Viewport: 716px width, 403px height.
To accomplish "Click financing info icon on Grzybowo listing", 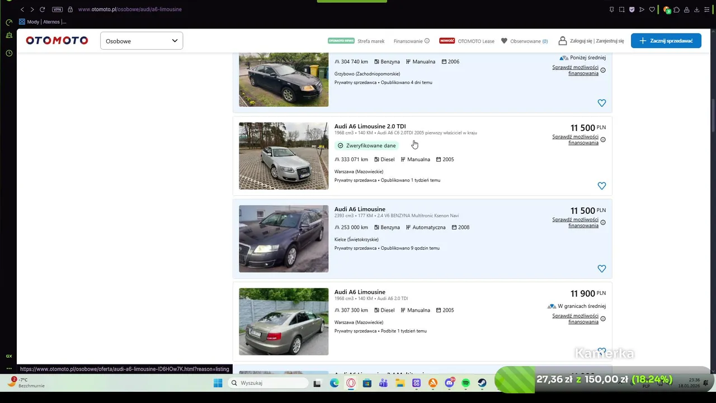I will coord(603,70).
